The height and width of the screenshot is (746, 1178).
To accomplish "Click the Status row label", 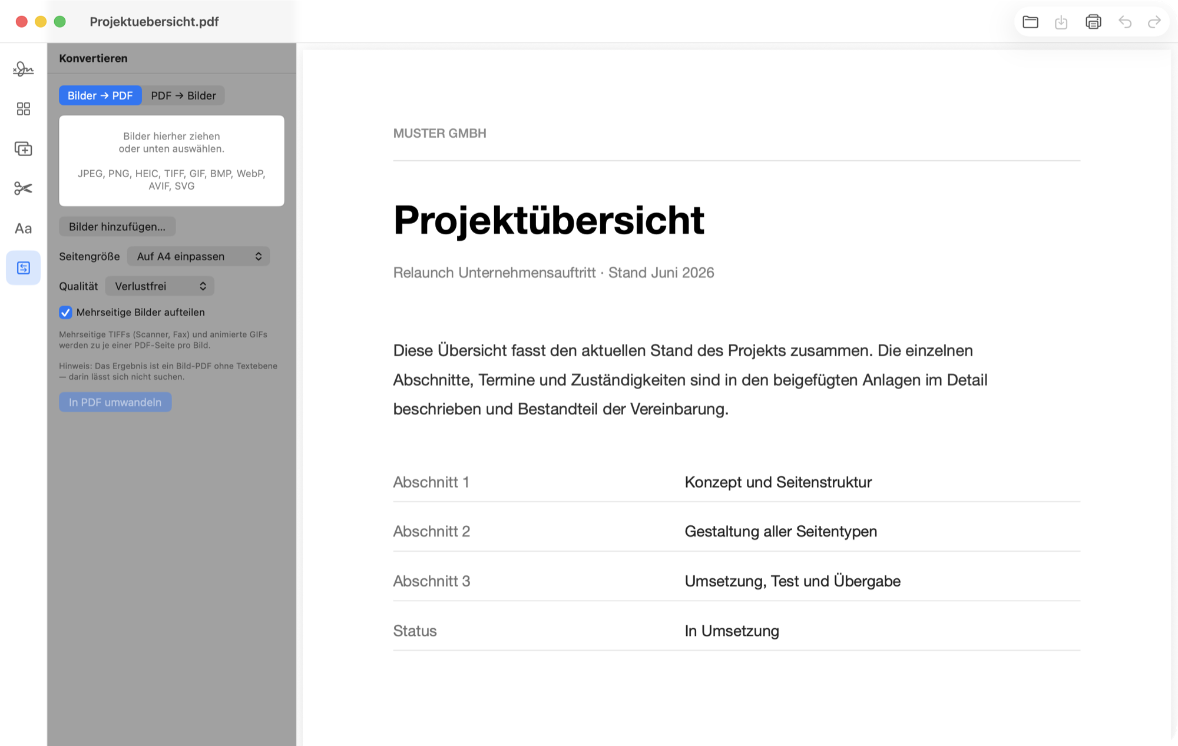I will click(415, 631).
